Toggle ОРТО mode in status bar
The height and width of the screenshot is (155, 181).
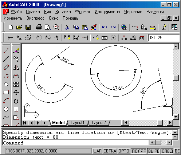point(123,151)
